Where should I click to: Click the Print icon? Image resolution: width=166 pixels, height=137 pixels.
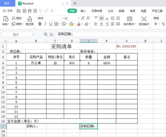point(30,11)
